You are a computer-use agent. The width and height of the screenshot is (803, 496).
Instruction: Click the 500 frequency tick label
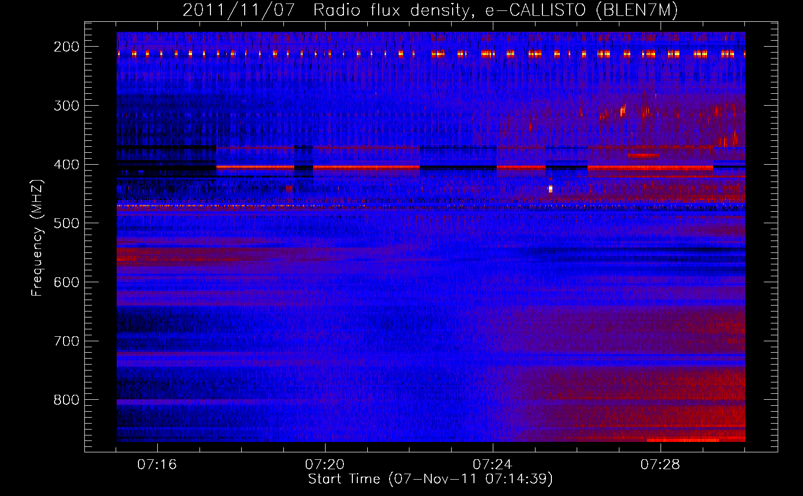click(67, 223)
